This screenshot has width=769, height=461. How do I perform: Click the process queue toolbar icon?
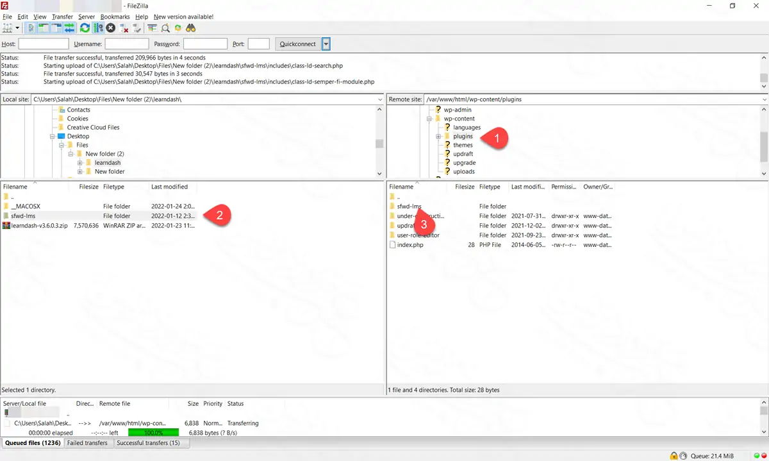point(98,28)
